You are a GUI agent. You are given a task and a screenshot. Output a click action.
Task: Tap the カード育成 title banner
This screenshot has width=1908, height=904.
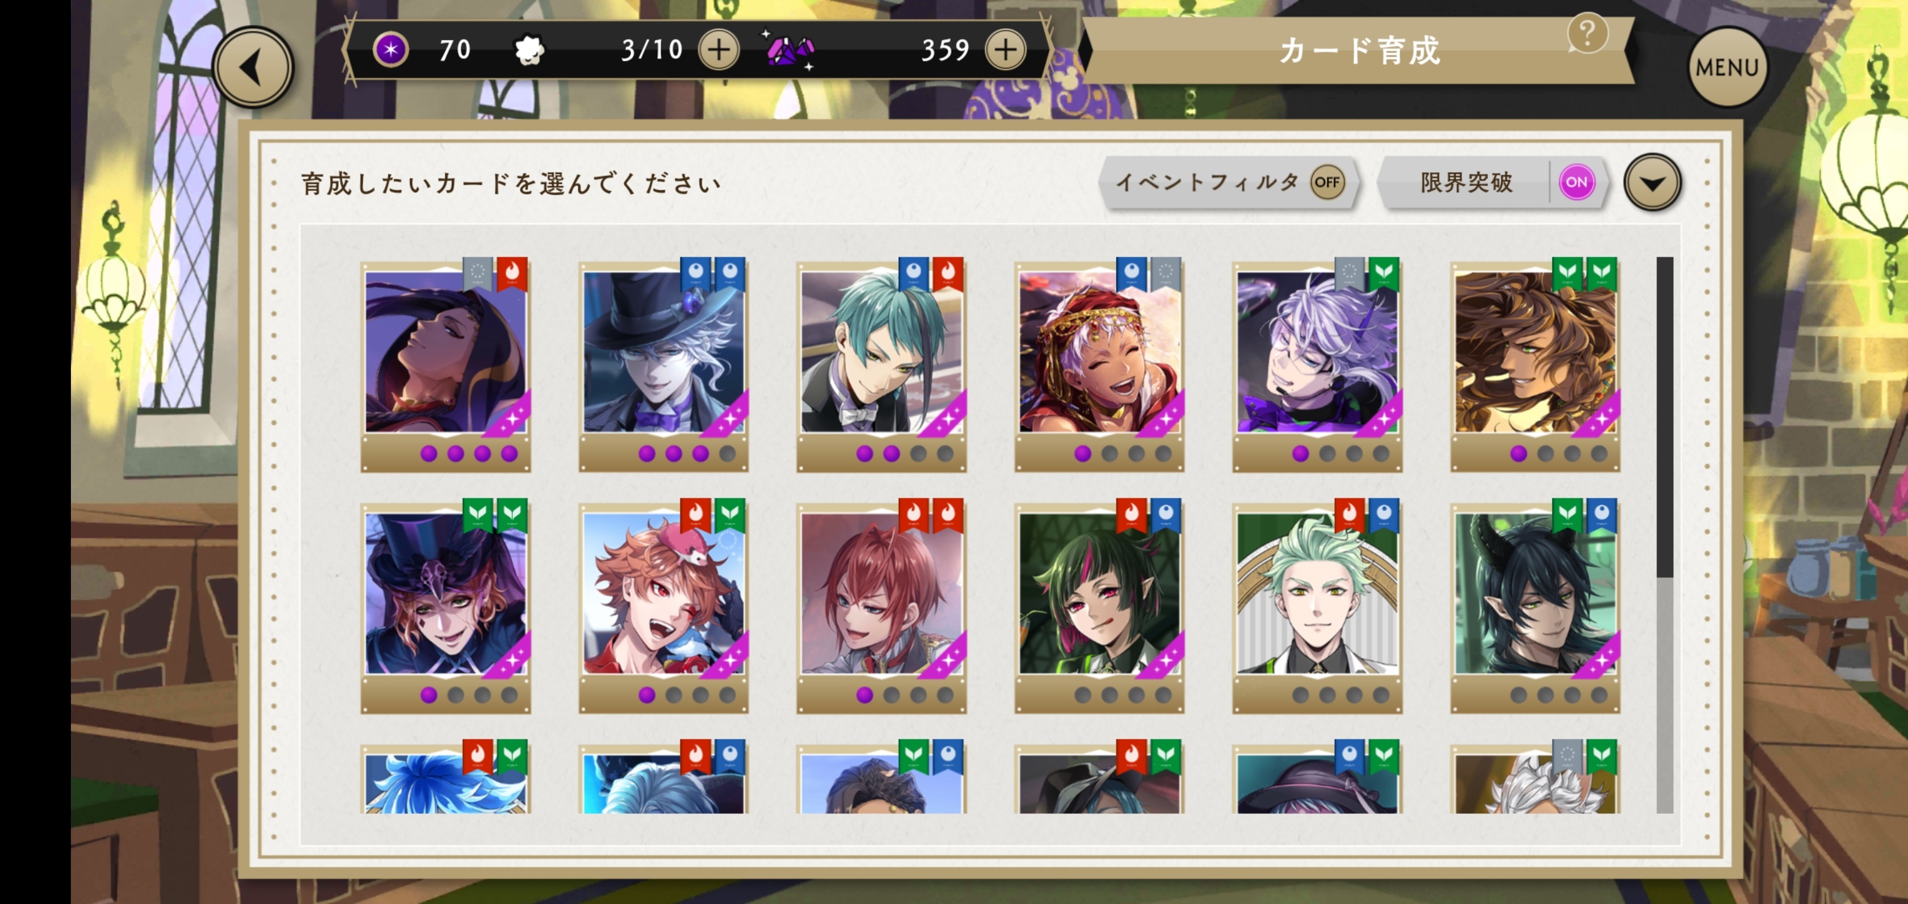[1358, 51]
